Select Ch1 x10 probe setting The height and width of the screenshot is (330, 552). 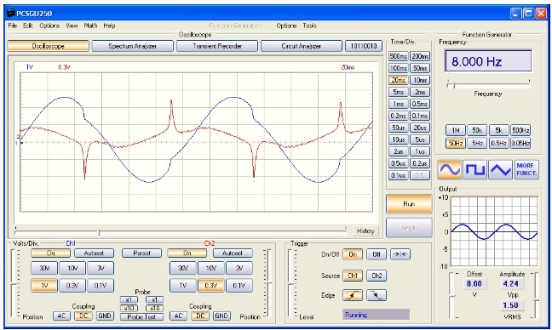[129, 308]
